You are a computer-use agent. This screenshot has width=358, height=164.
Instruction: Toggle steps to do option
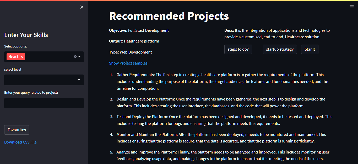coord(238,49)
